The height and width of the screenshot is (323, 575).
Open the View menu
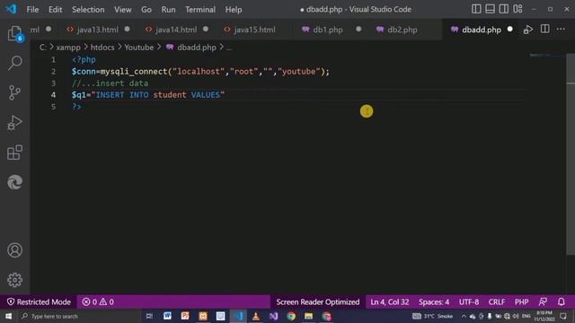point(122,10)
